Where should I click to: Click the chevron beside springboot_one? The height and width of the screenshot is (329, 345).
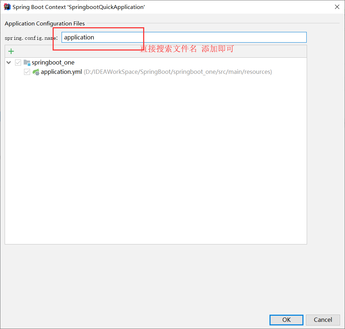coord(8,62)
